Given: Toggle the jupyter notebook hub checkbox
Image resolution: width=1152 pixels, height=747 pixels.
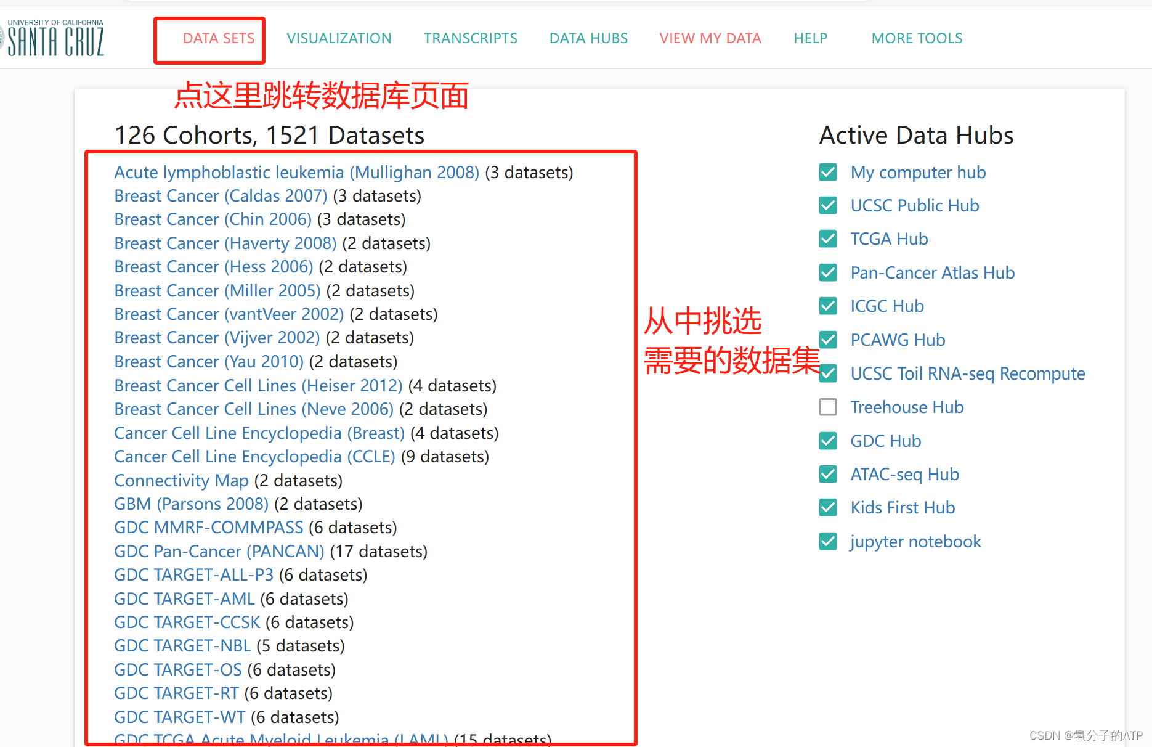Looking at the screenshot, I should tap(828, 541).
